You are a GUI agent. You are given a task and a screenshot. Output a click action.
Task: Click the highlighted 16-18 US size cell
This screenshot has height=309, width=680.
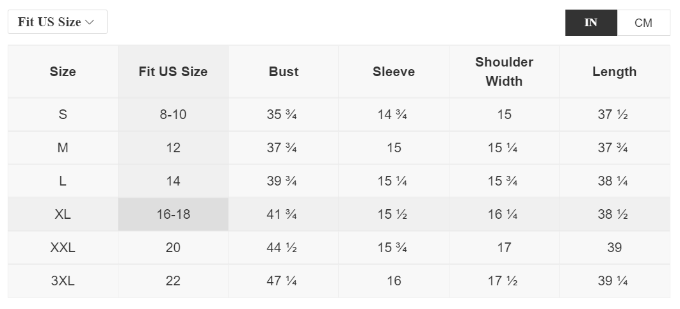[173, 214]
